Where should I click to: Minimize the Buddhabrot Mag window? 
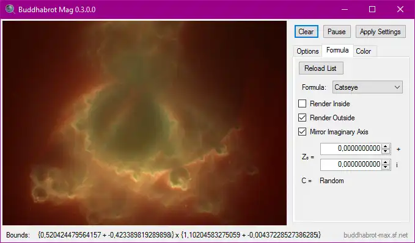(x=345, y=9)
